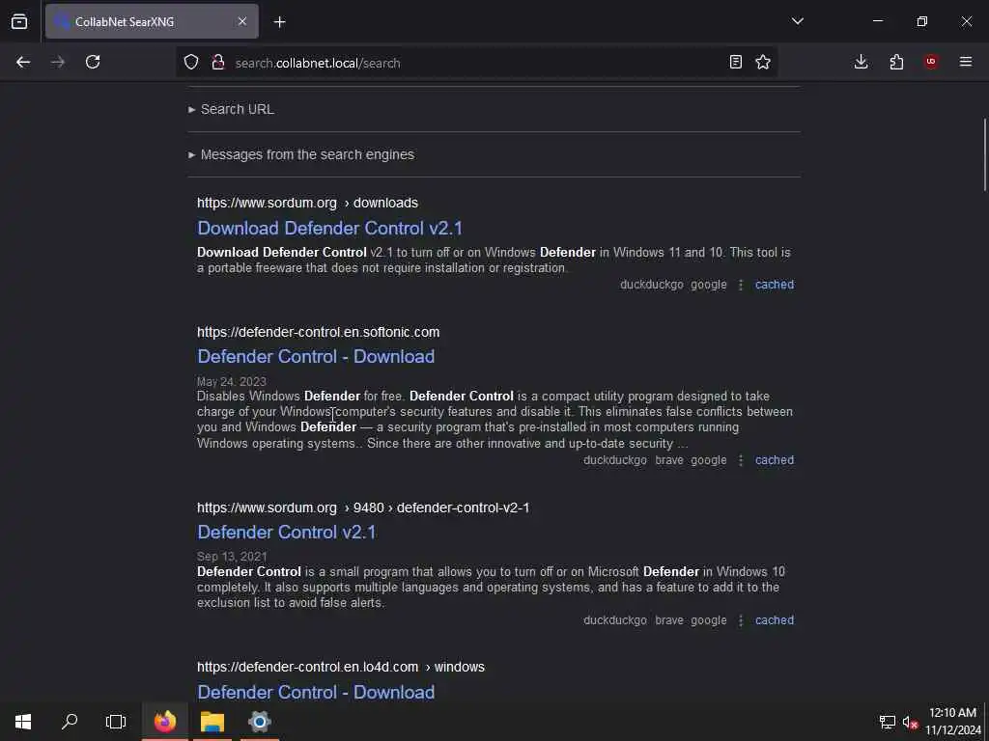
Task: Open the extensions puzzle icon
Action: pos(896,62)
